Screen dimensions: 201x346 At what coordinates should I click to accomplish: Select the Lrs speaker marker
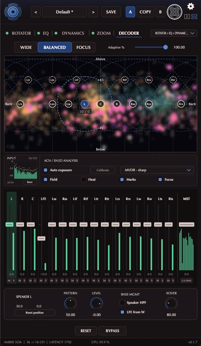tap(20, 104)
